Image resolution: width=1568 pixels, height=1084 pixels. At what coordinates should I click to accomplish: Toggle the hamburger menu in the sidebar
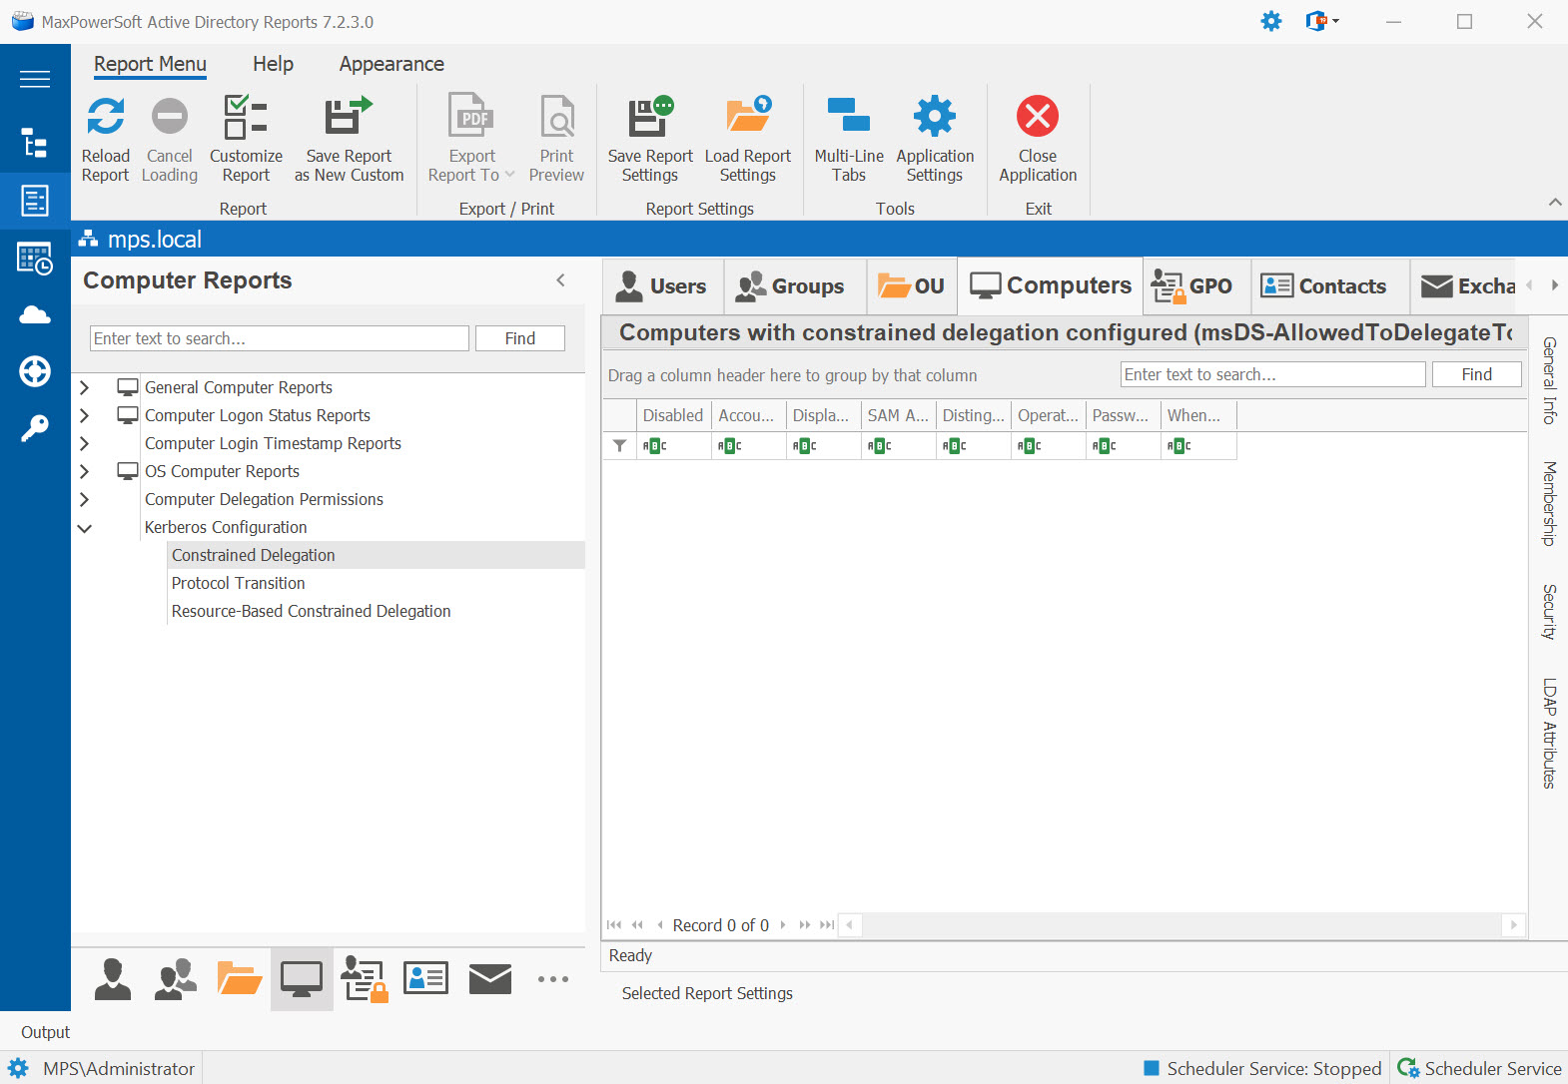point(35,79)
